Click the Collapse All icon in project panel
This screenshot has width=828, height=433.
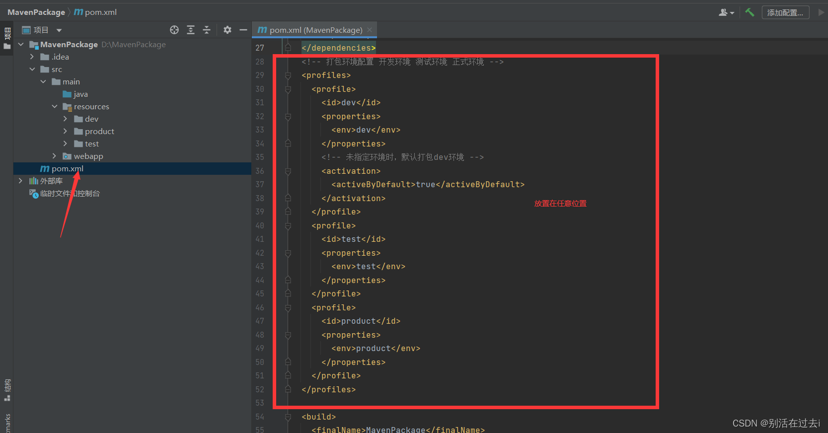(x=207, y=30)
